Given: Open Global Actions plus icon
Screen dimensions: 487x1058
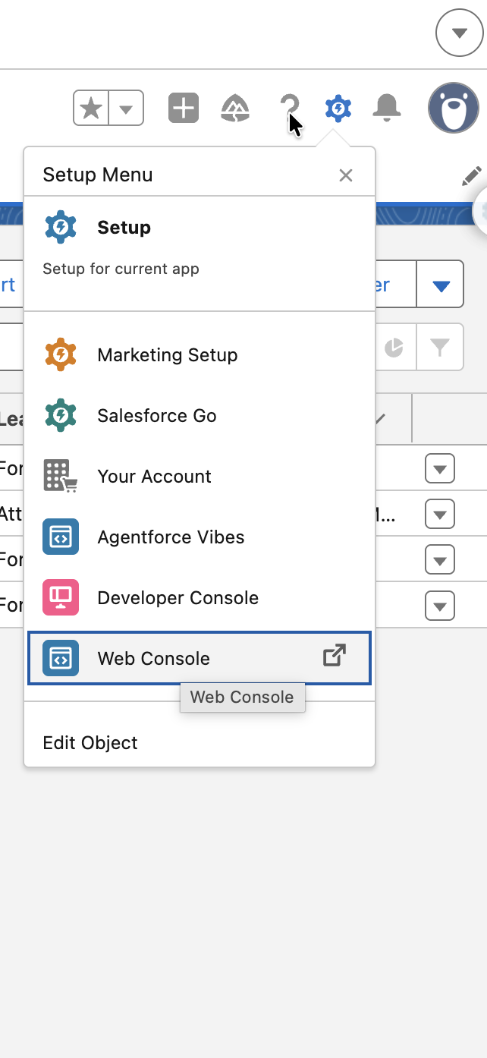Looking at the screenshot, I should point(183,109).
